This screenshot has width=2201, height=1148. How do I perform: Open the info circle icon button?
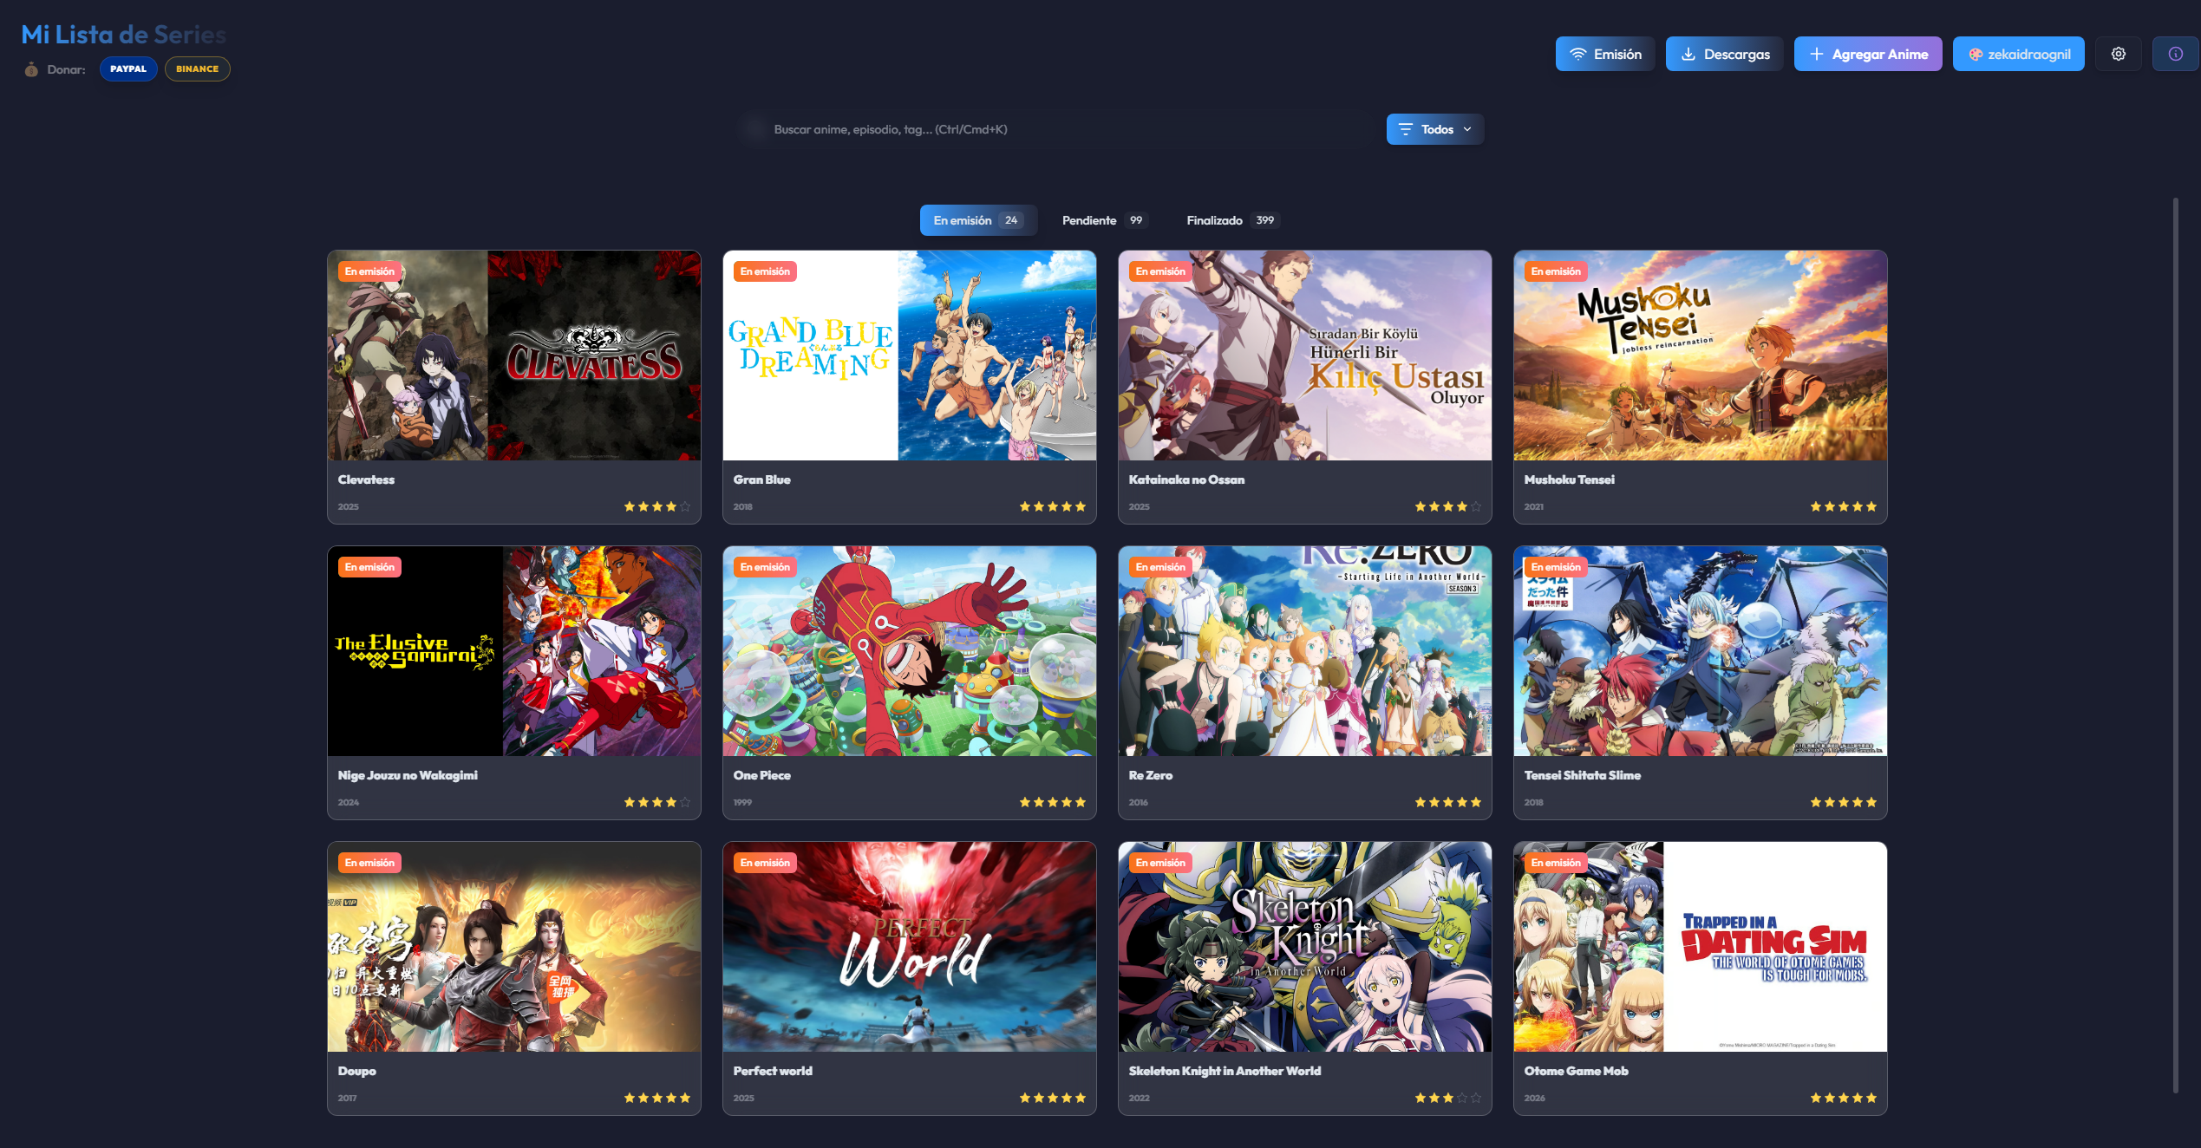click(2175, 54)
